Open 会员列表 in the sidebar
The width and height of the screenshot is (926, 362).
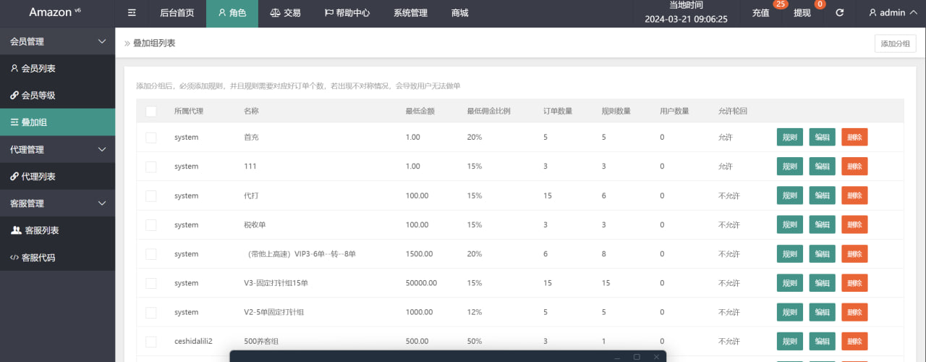pos(57,68)
